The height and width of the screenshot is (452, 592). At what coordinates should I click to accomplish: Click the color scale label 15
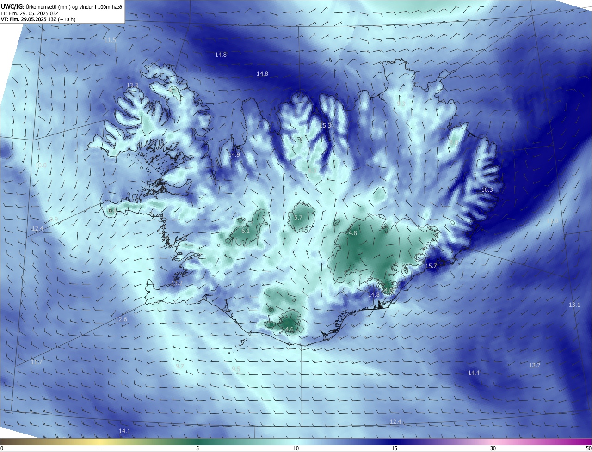tap(395, 448)
